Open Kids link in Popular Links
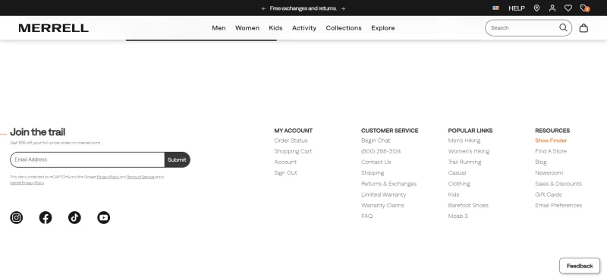607x278 pixels. (453, 194)
